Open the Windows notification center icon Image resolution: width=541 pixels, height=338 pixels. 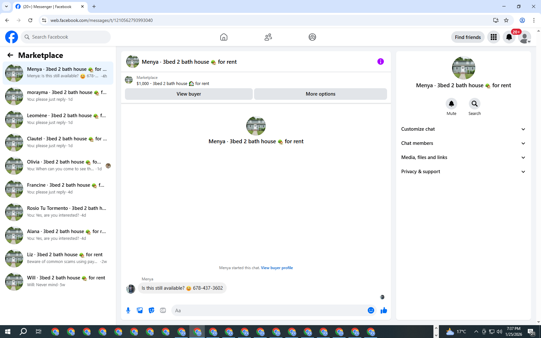point(531,332)
